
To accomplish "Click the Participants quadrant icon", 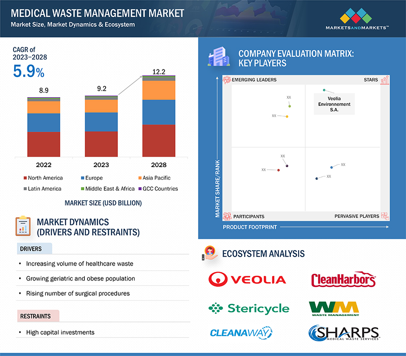I will [x=227, y=216].
